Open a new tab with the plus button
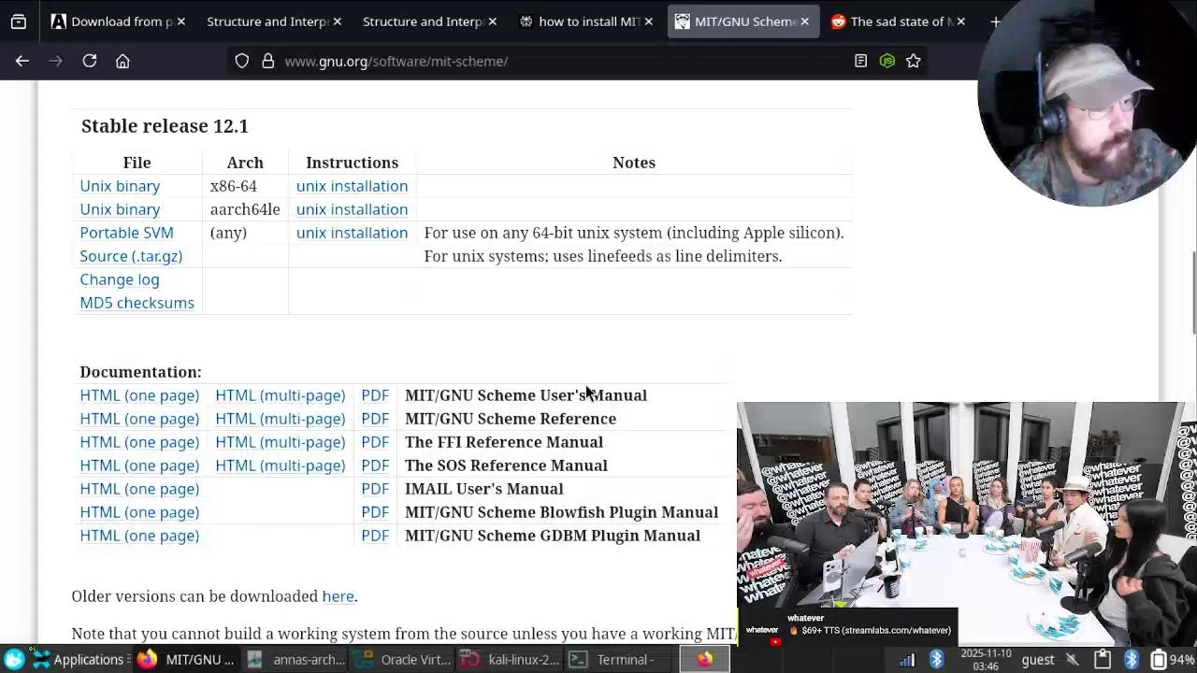This screenshot has width=1197, height=673. click(x=995, y=21)
